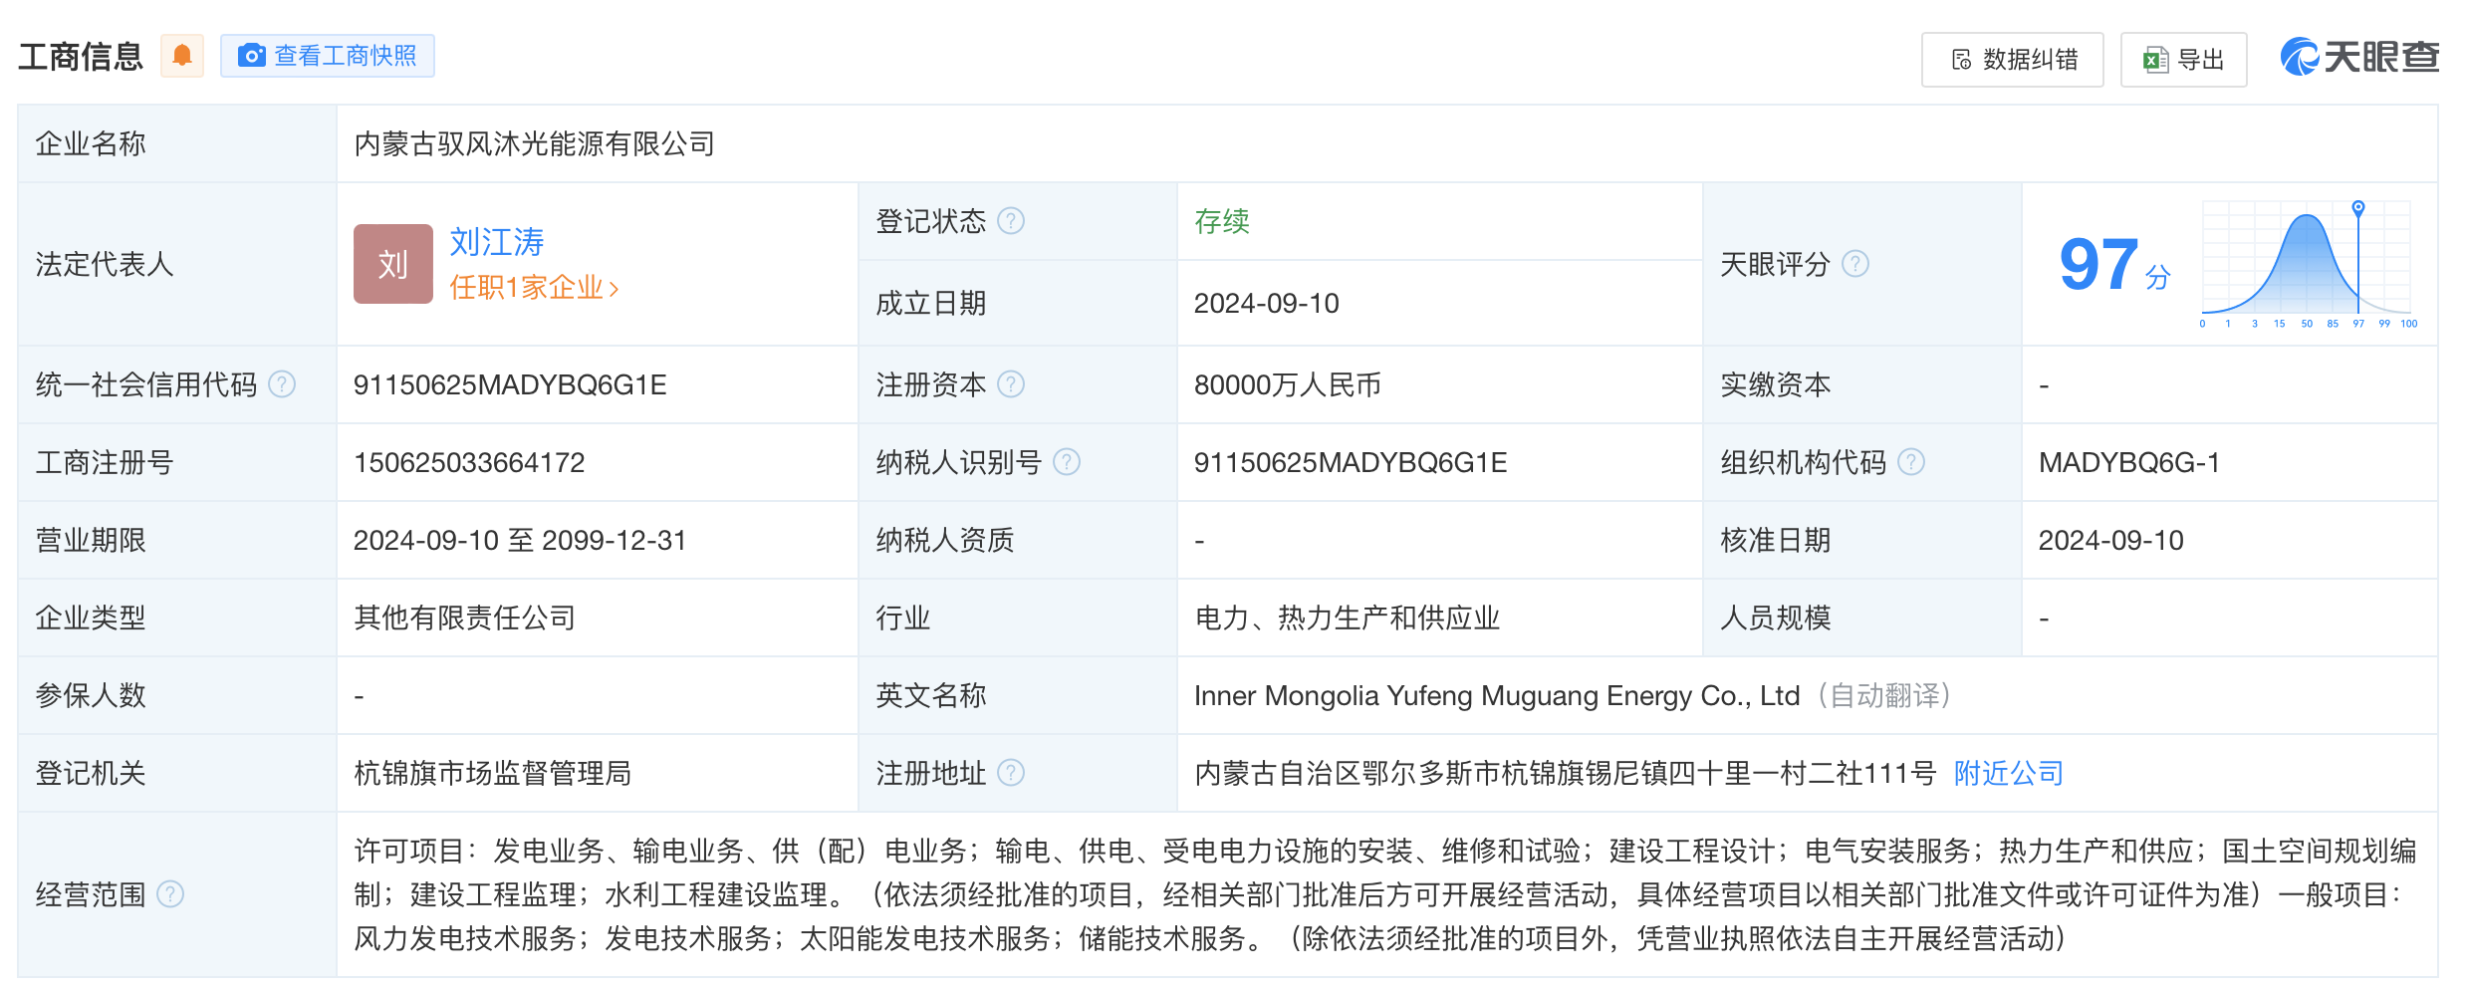Click the notification bell icon beside 工商信息
Image resolution: width=2466 pixels, height=990 pixels.
[x=182, y=56]
